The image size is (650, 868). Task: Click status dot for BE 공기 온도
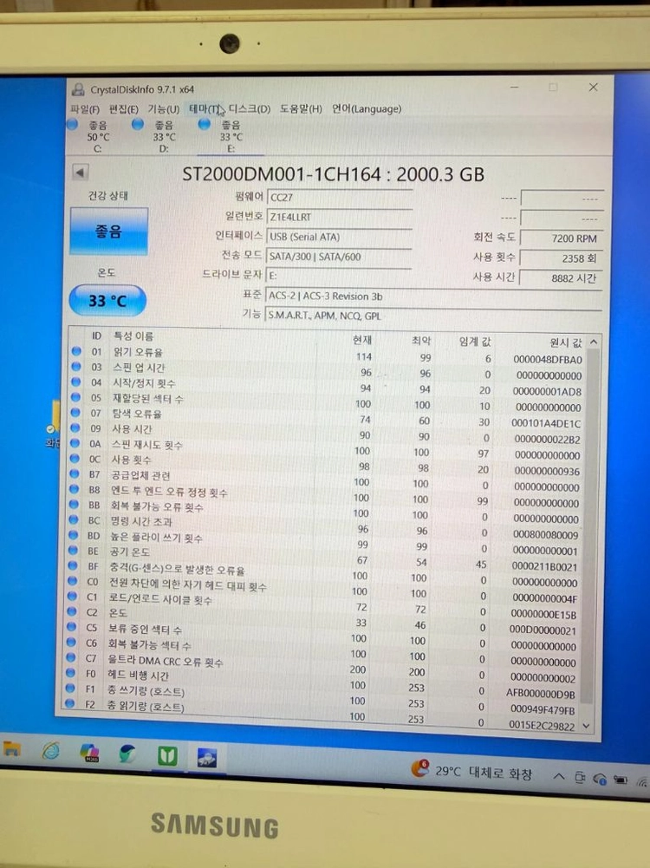(x=73, y=551)
